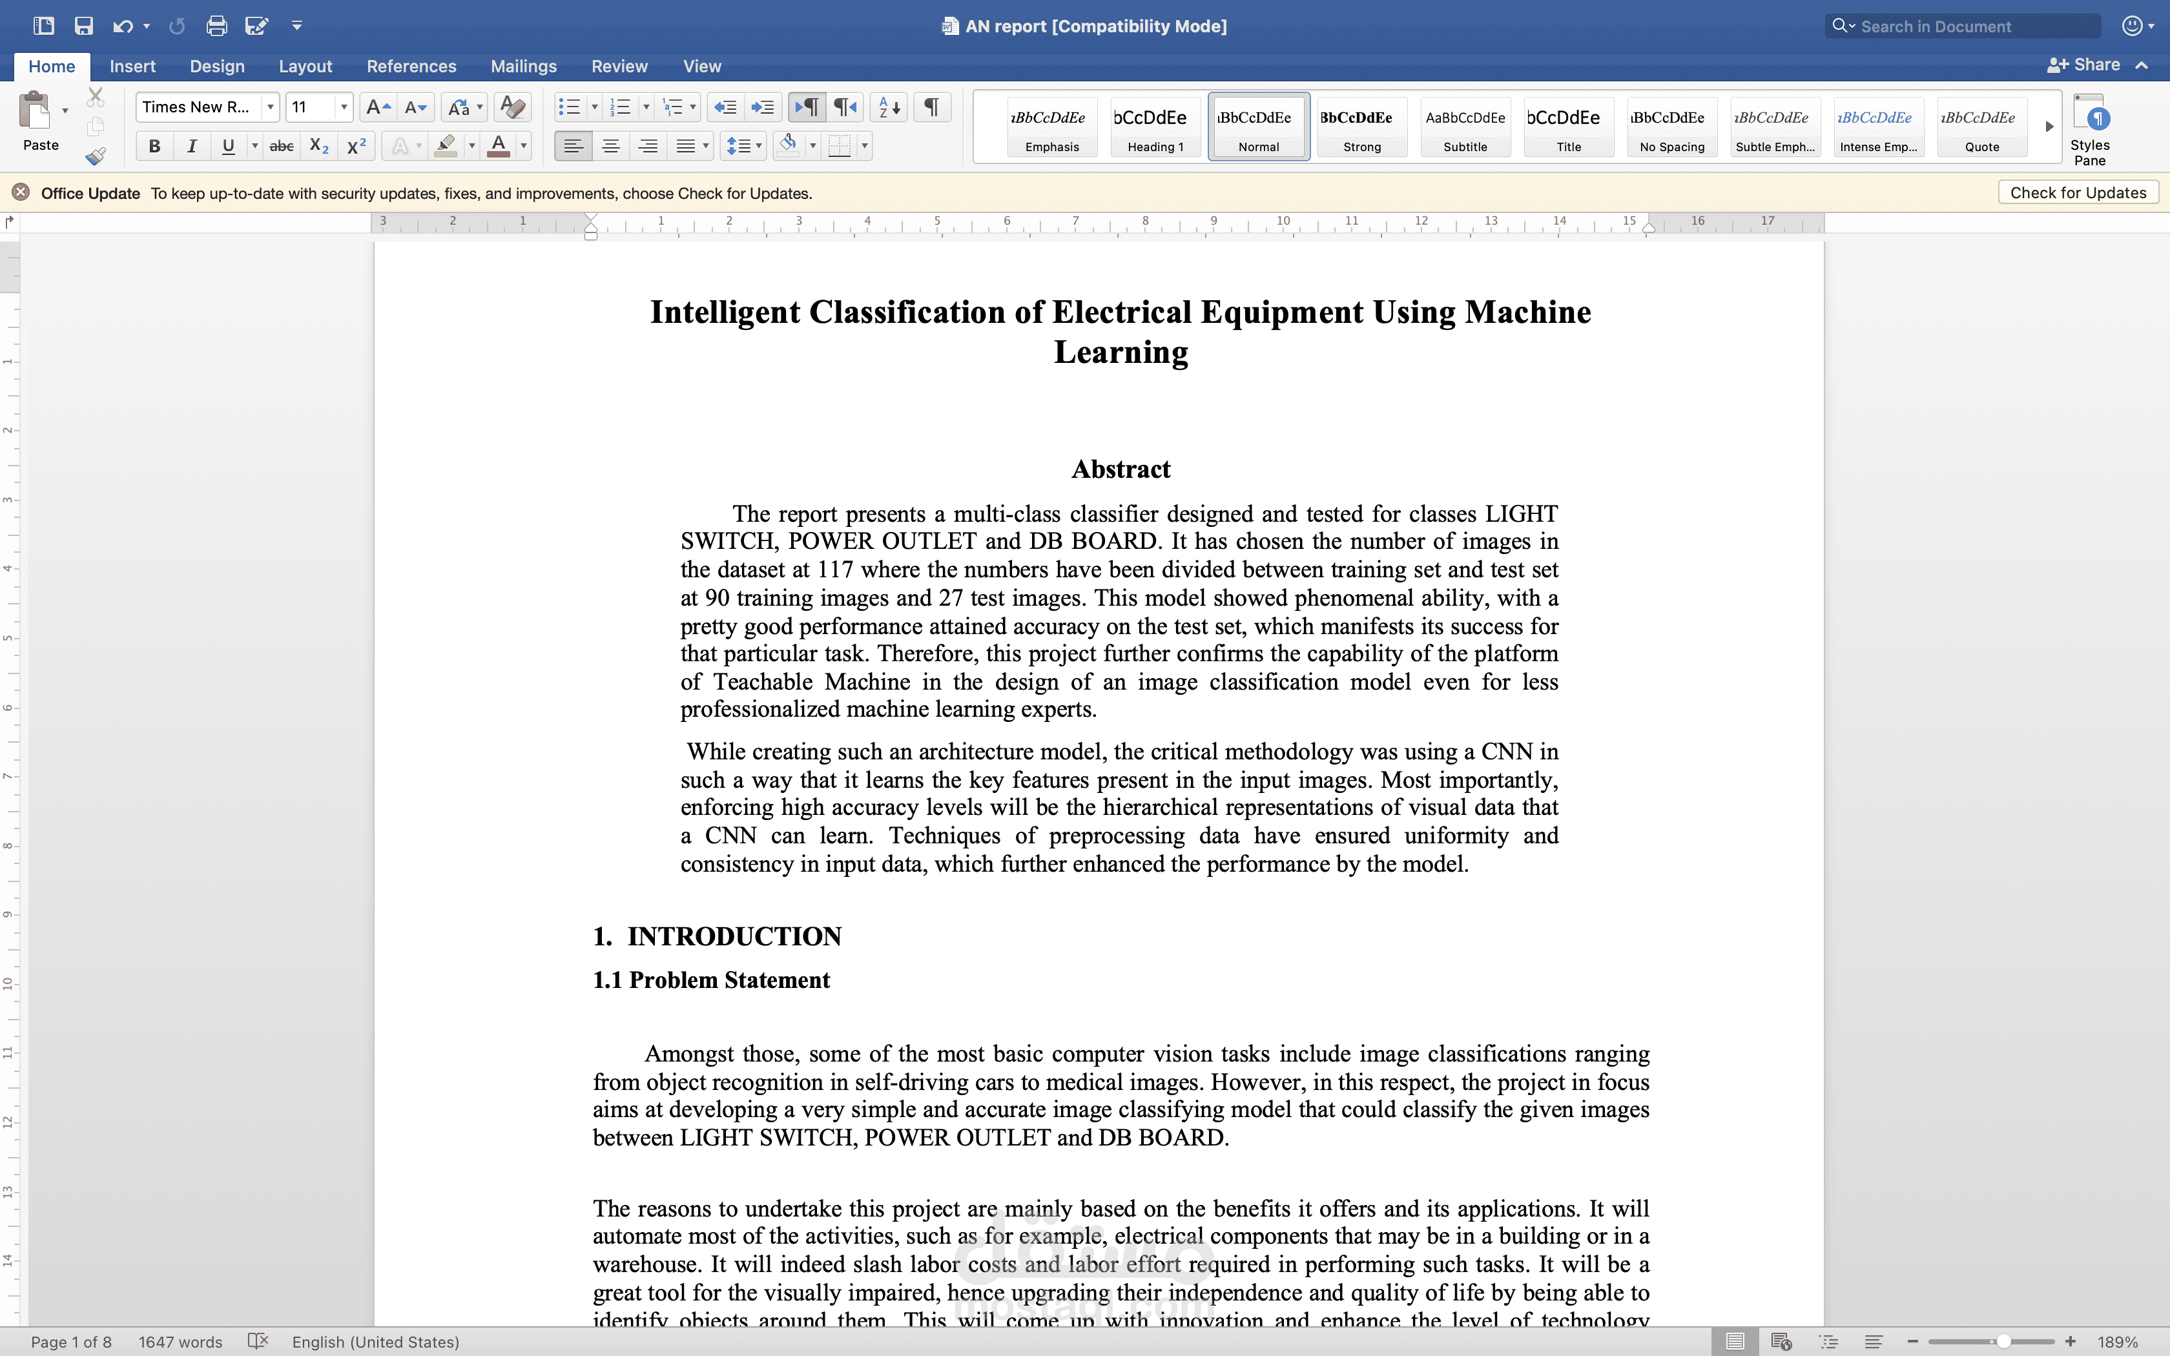The width and height of the screenshot is (2170, 1356).
Task: Toggle Bold formatting
Action: [x=154, y=146]
